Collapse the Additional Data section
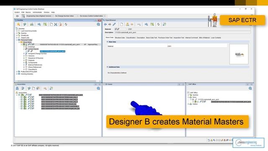This screenshot has height=151, width=268. (107, 67)
